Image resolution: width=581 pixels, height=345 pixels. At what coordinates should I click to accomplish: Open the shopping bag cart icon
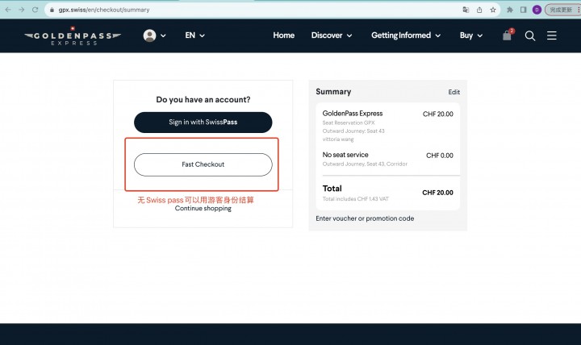507,35
